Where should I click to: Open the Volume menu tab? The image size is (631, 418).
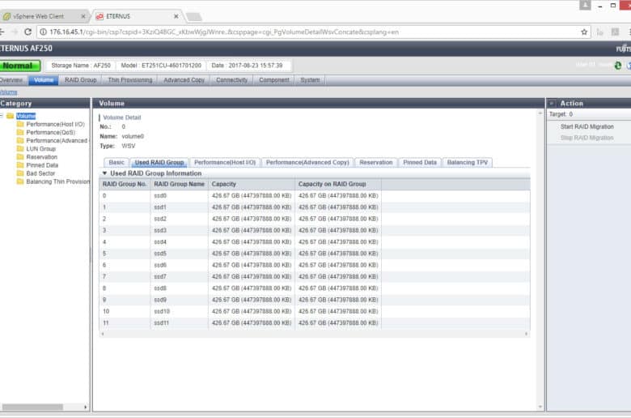coord(44,80)
